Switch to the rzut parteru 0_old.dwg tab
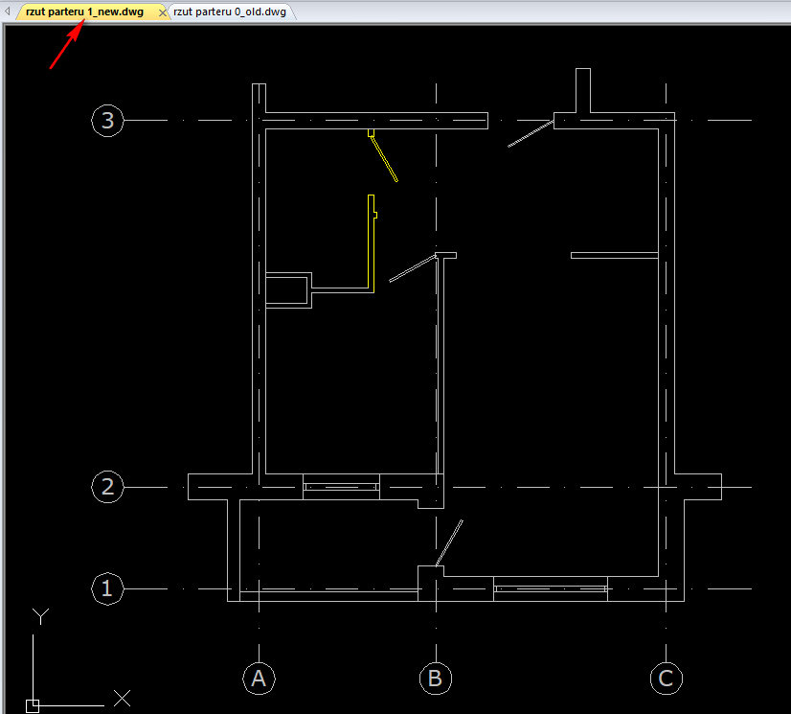Image resolution: width=791 pixels, height=714 pixels. click(231, 12)
